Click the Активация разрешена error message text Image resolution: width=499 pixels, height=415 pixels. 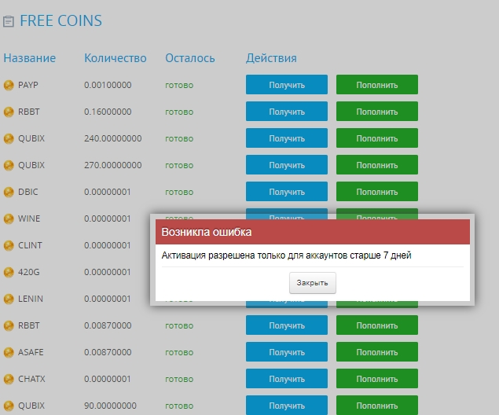(x=286, y=255)
